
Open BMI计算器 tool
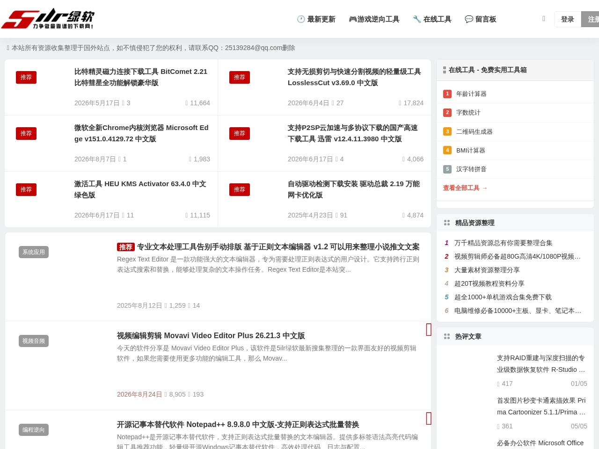(x=471, y=151)
